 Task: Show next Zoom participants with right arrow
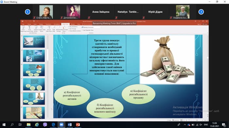pos(201,12)
